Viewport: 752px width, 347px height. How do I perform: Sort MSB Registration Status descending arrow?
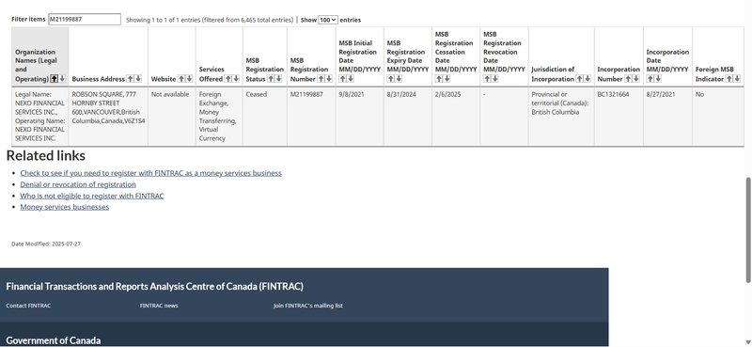point(278,79)
